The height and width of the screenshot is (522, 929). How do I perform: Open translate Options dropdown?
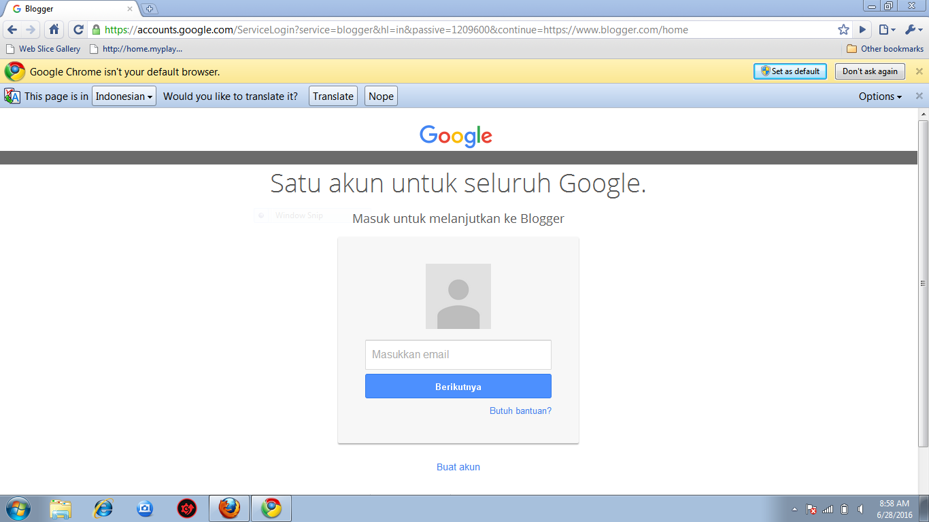(880, 97)
